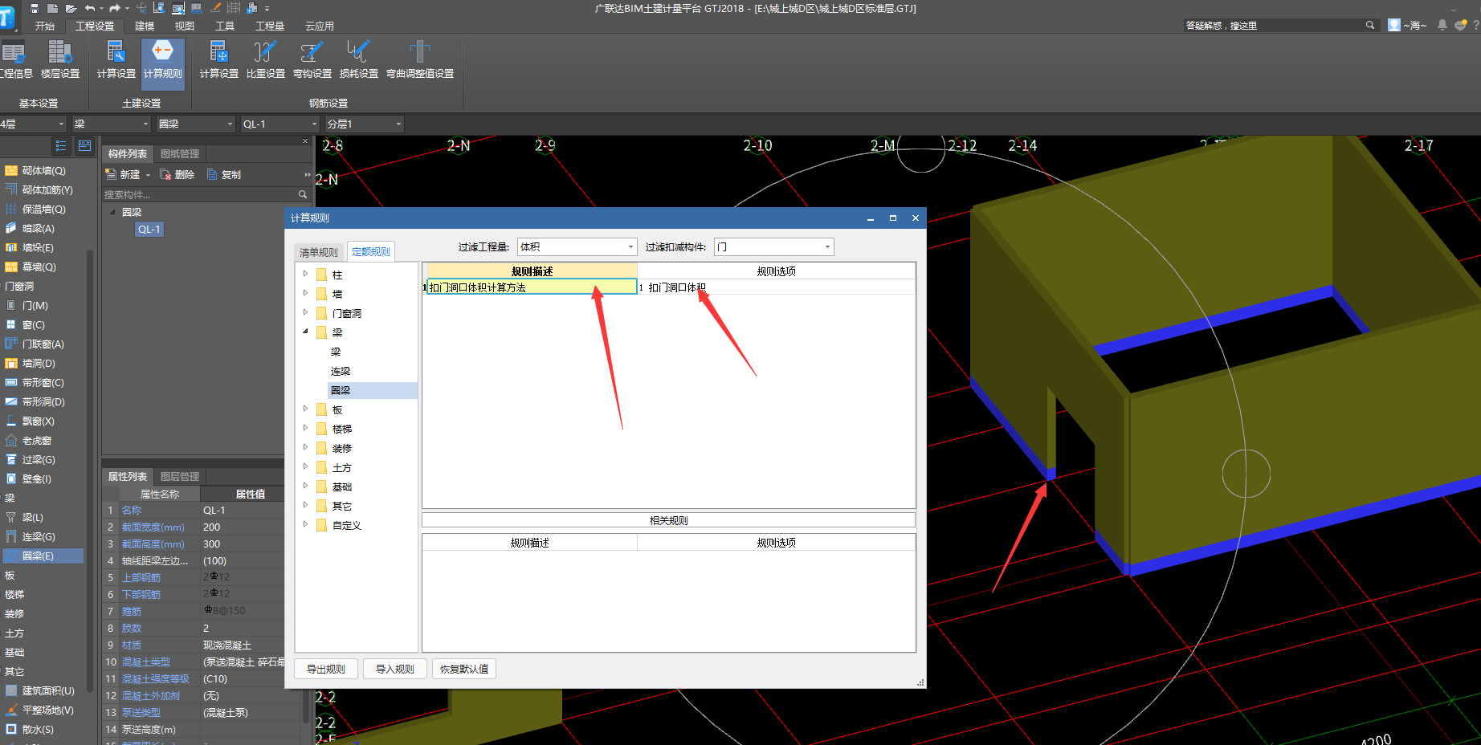1481x745 pixels.
Task: Open 过滤扣减构件 dropdown showing 门
Action: 774,246
